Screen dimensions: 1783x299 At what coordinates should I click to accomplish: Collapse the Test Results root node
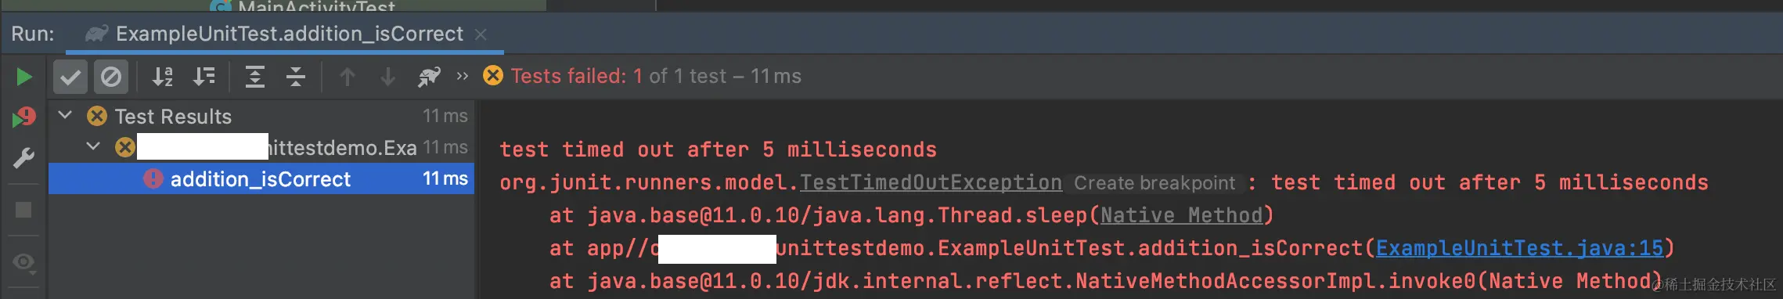click(x=66, y=116)
